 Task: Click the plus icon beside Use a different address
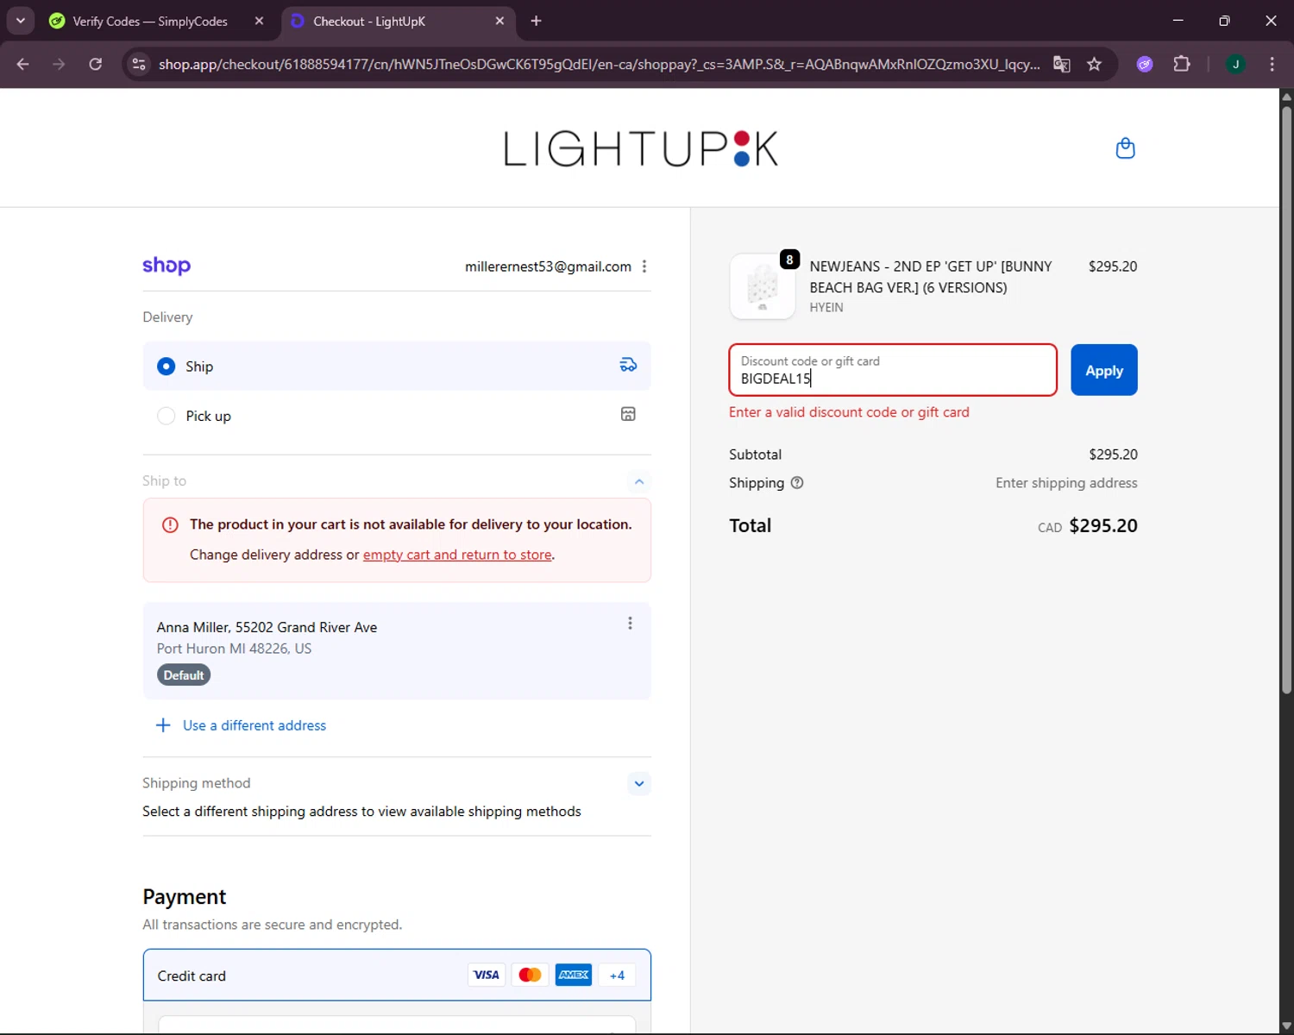point(163,725)
